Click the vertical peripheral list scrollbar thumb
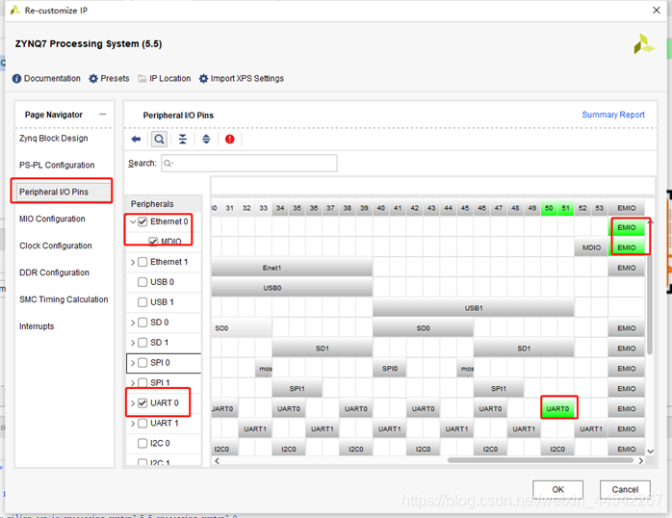 650,304
